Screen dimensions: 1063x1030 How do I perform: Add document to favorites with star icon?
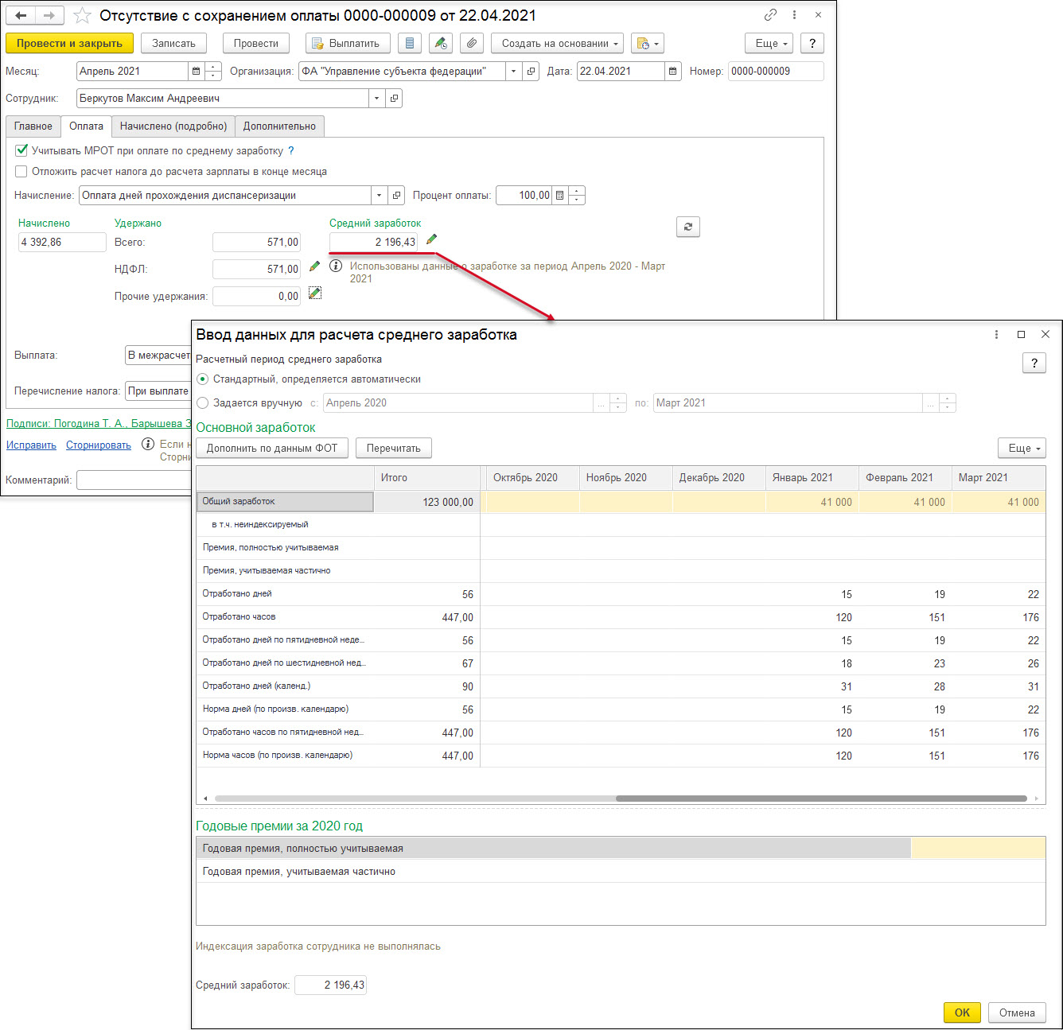pos(82,15)
